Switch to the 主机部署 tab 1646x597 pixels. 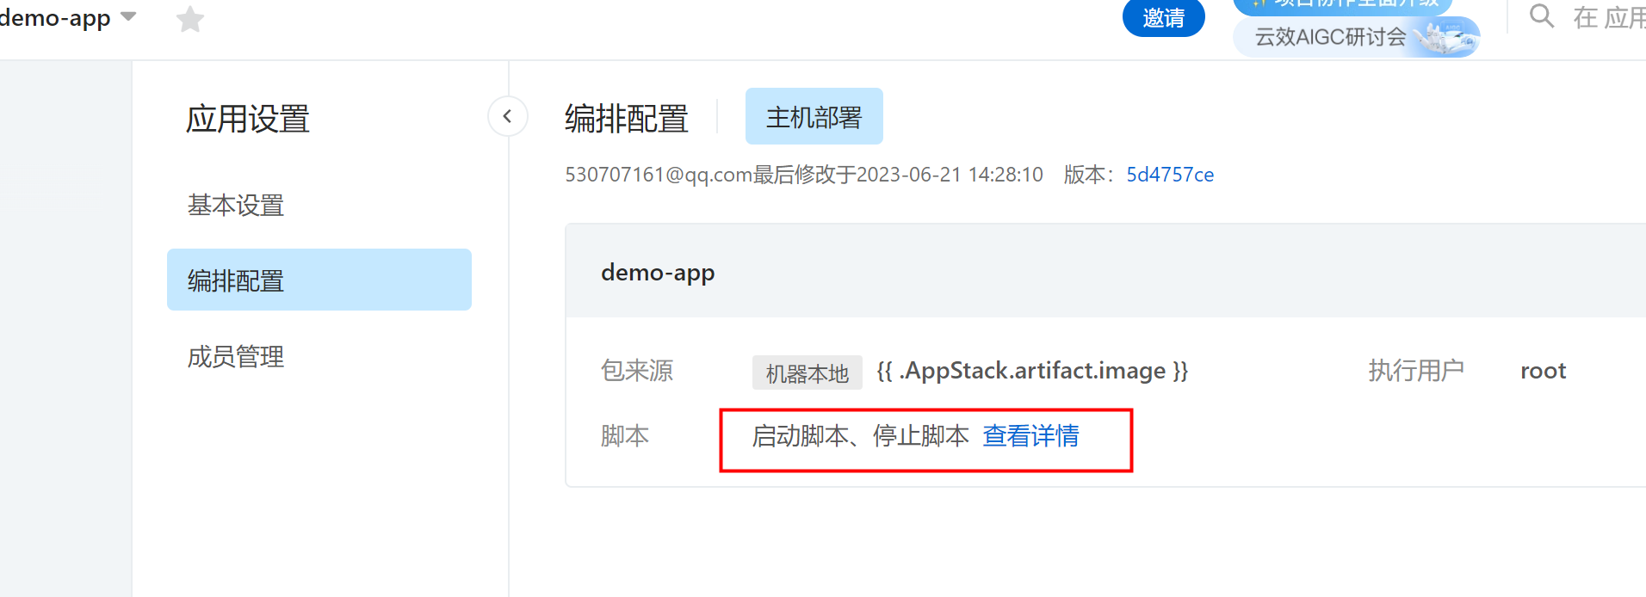tap(814, 116)
